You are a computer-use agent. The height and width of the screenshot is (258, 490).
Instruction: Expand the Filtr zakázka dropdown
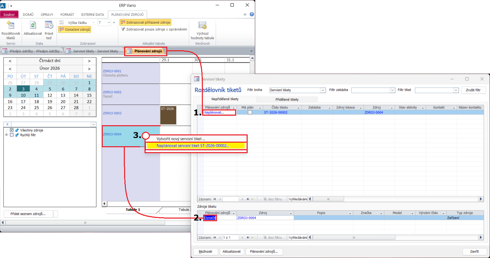[x=392, y=90]
